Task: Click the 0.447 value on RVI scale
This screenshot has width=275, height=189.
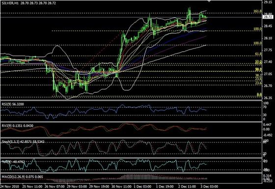Action: tap(268, 124)
